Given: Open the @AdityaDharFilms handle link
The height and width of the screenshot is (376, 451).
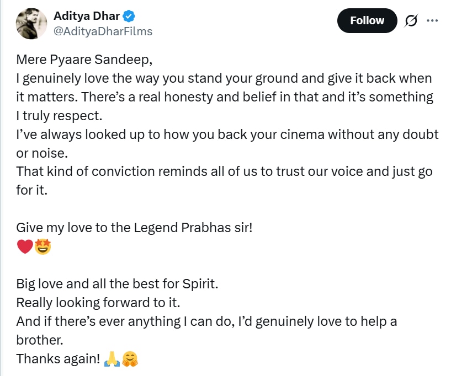Looking at the screenshot, I should point(103,31).
